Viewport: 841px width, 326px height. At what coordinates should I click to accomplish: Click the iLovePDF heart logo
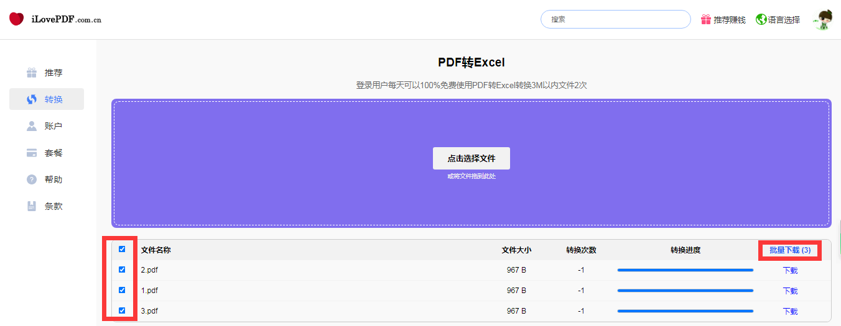(x=16, y=19)
